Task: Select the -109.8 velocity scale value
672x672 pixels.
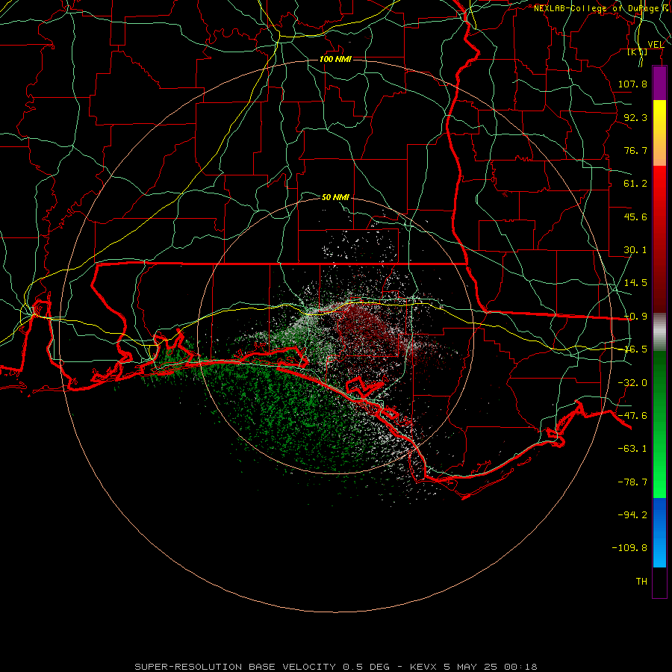Action: click(x=629, y=548)
